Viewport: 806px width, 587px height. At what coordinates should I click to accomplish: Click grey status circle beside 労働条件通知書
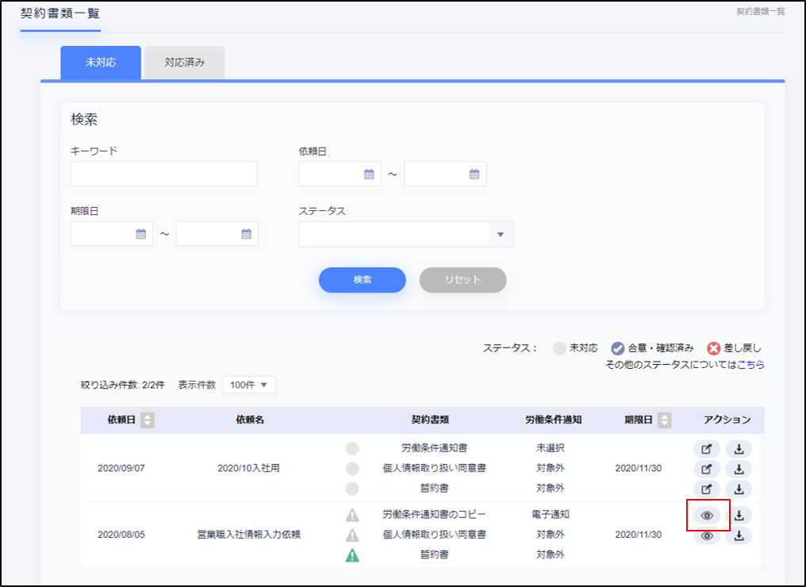pyautogui.click(x=352, y=448)
